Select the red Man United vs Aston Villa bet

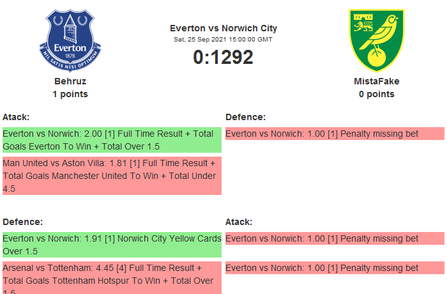click(x=111, y=176)
